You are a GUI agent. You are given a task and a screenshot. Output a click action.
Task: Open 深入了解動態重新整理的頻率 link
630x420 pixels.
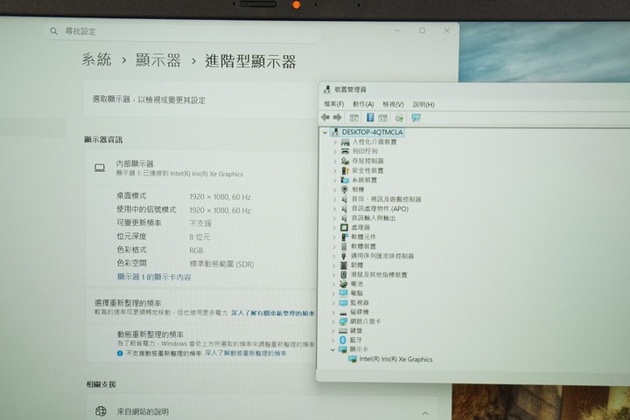point(246,353)
